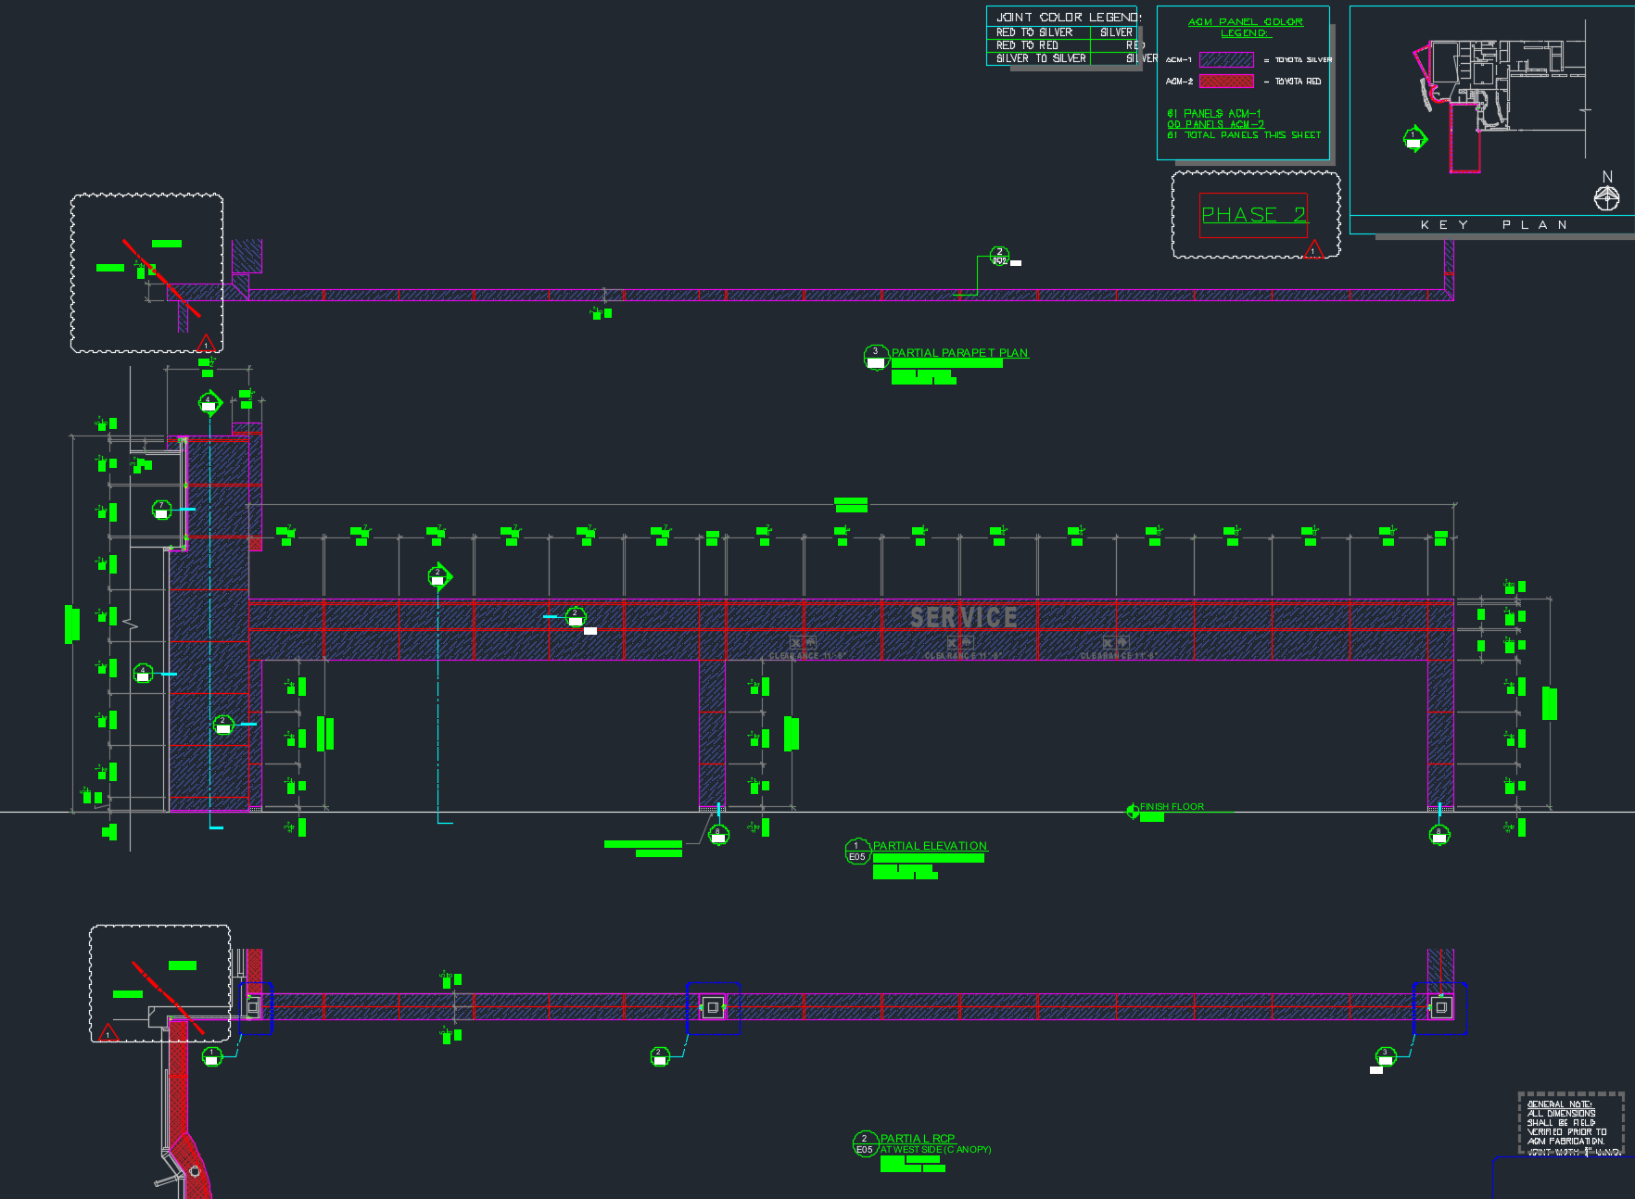Click revision triangle beside PHASE 2
The height and width of the screenshot is (1199, 1635).
1312,250
